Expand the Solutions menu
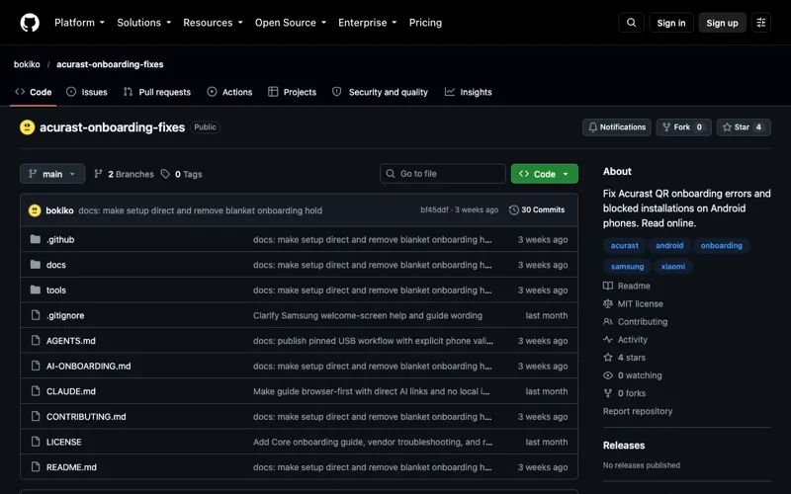The image size is (791, 494). click(x=144, y=23)
